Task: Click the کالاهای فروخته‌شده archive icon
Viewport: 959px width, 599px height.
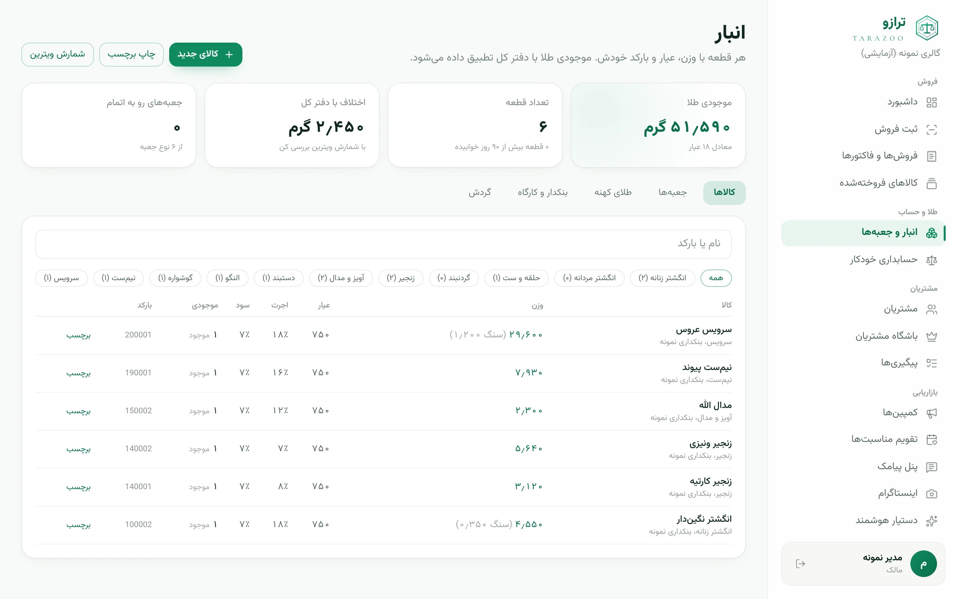Action: (x=931, y=183)
